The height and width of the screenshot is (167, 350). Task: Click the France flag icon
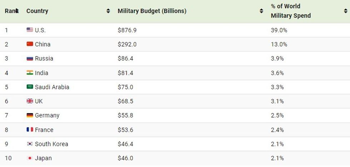pos(30,129)
